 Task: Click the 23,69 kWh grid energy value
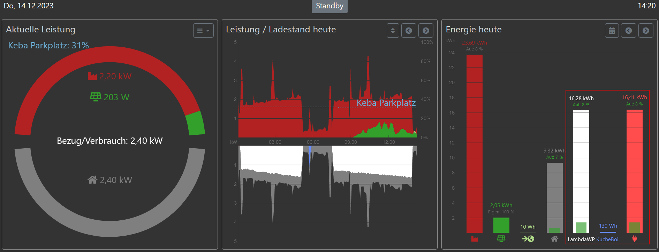pos(475,43)
